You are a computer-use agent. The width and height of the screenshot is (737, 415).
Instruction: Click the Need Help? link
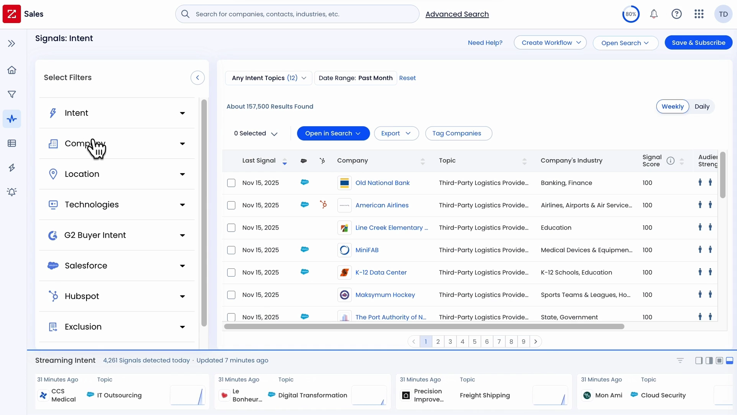[x=485, y=43]
